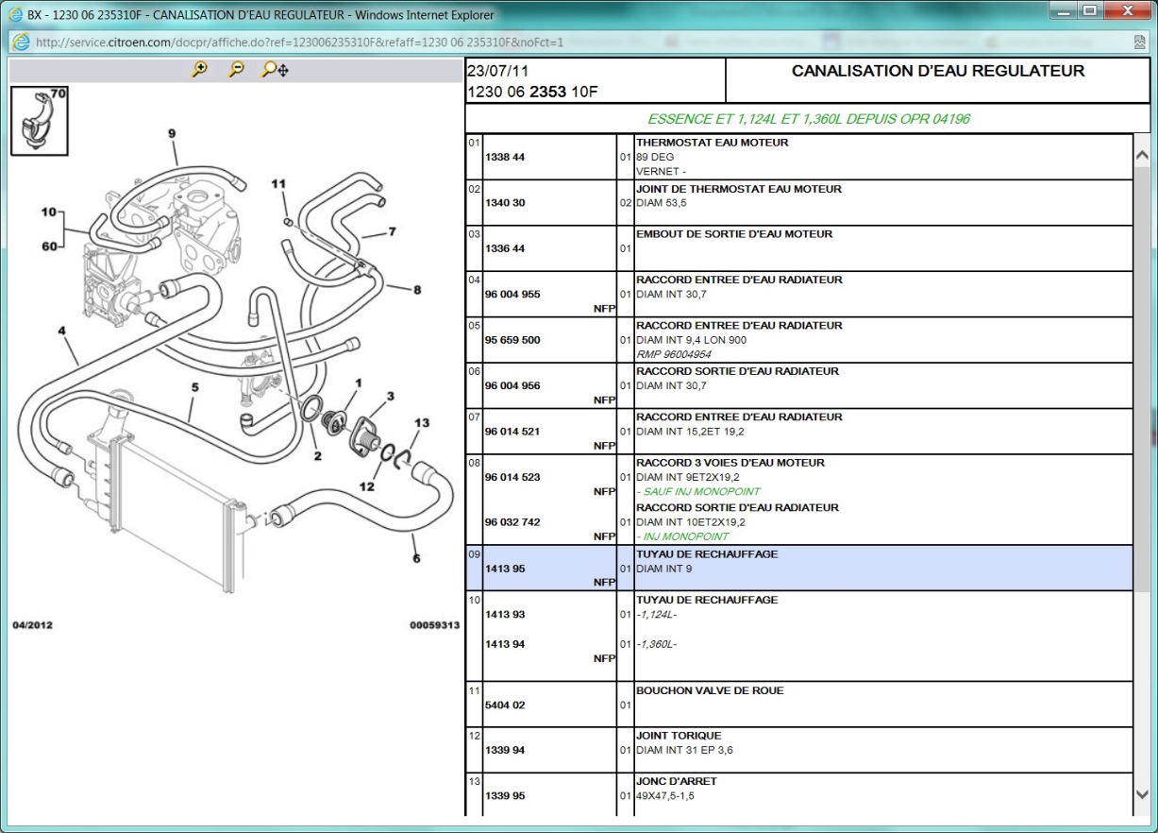
Task: Select the Bouchon Valve de Roue row
Action: coord(710,690)
